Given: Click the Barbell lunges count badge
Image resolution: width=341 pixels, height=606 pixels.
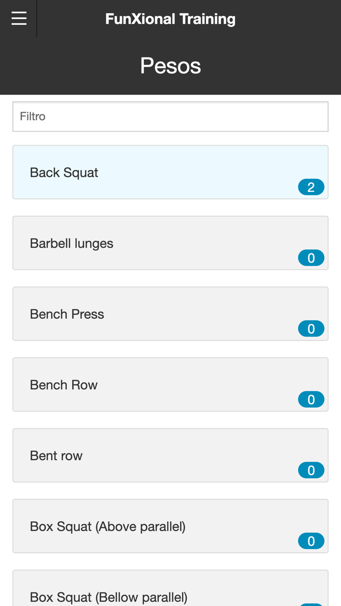Looking at the screenshot, I should pos(311,258).
